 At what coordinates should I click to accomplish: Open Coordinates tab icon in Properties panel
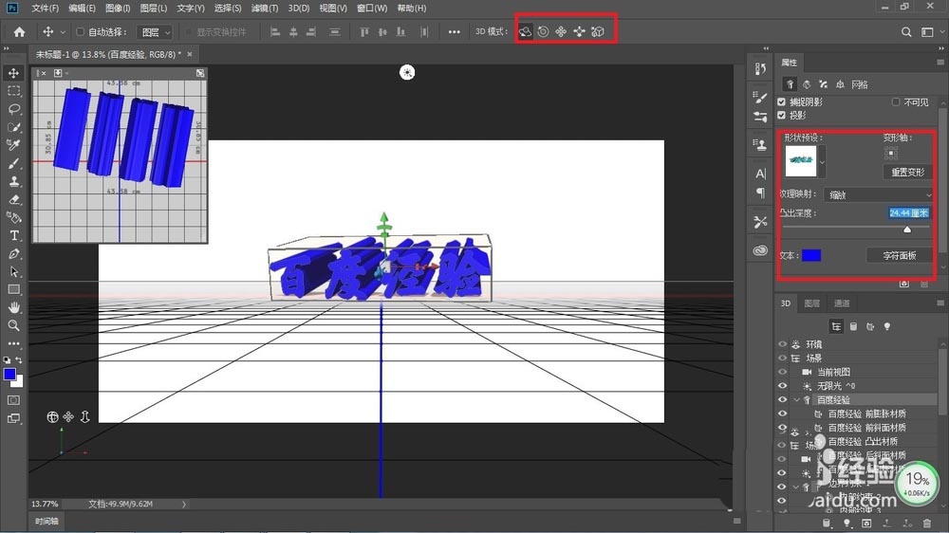pos(840,84)
